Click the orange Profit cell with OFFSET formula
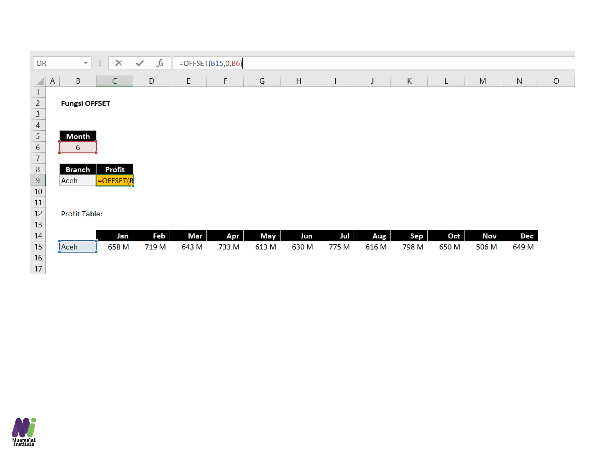 (115, 180)
